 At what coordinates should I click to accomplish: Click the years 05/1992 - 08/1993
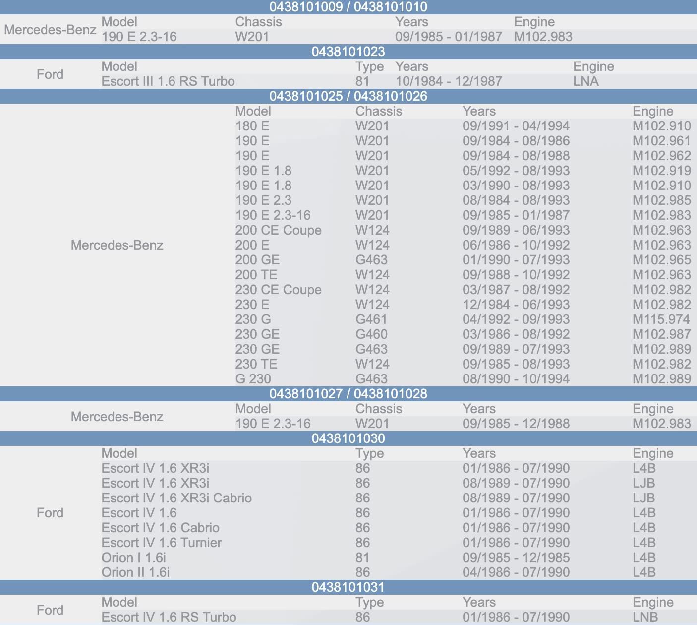tap(516, 171)
